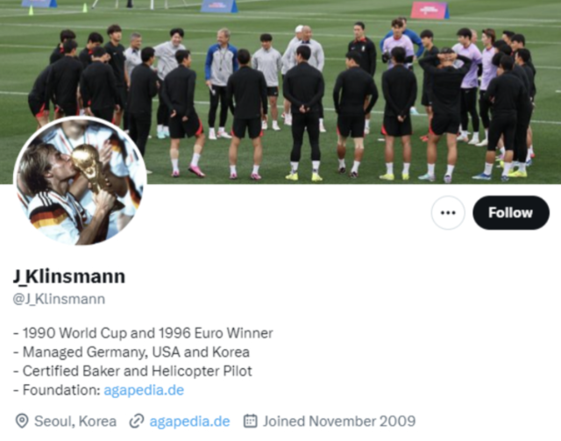Click the pink sign board in the banner

point(430,11)
